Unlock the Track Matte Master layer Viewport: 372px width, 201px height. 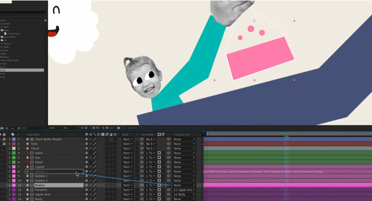4,139
